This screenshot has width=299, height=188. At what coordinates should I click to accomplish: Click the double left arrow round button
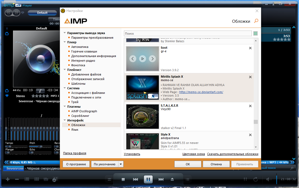[9, 13]
